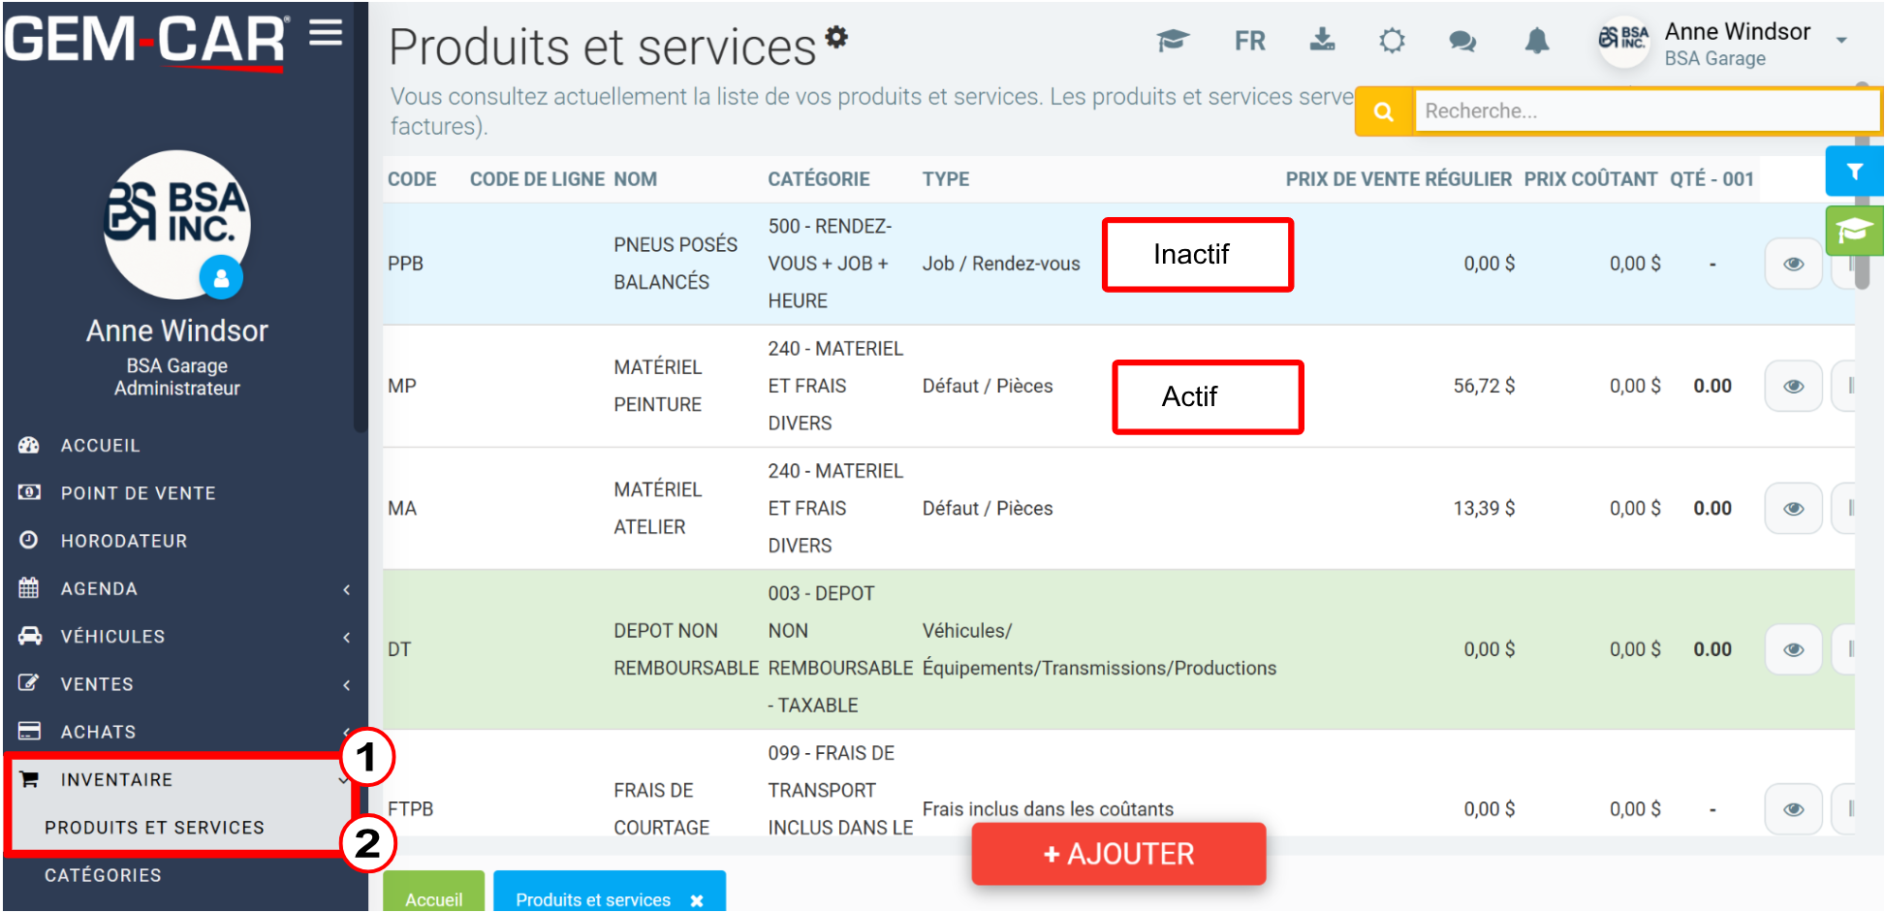View the MP product with its eye icon

tap(1793, 386)
